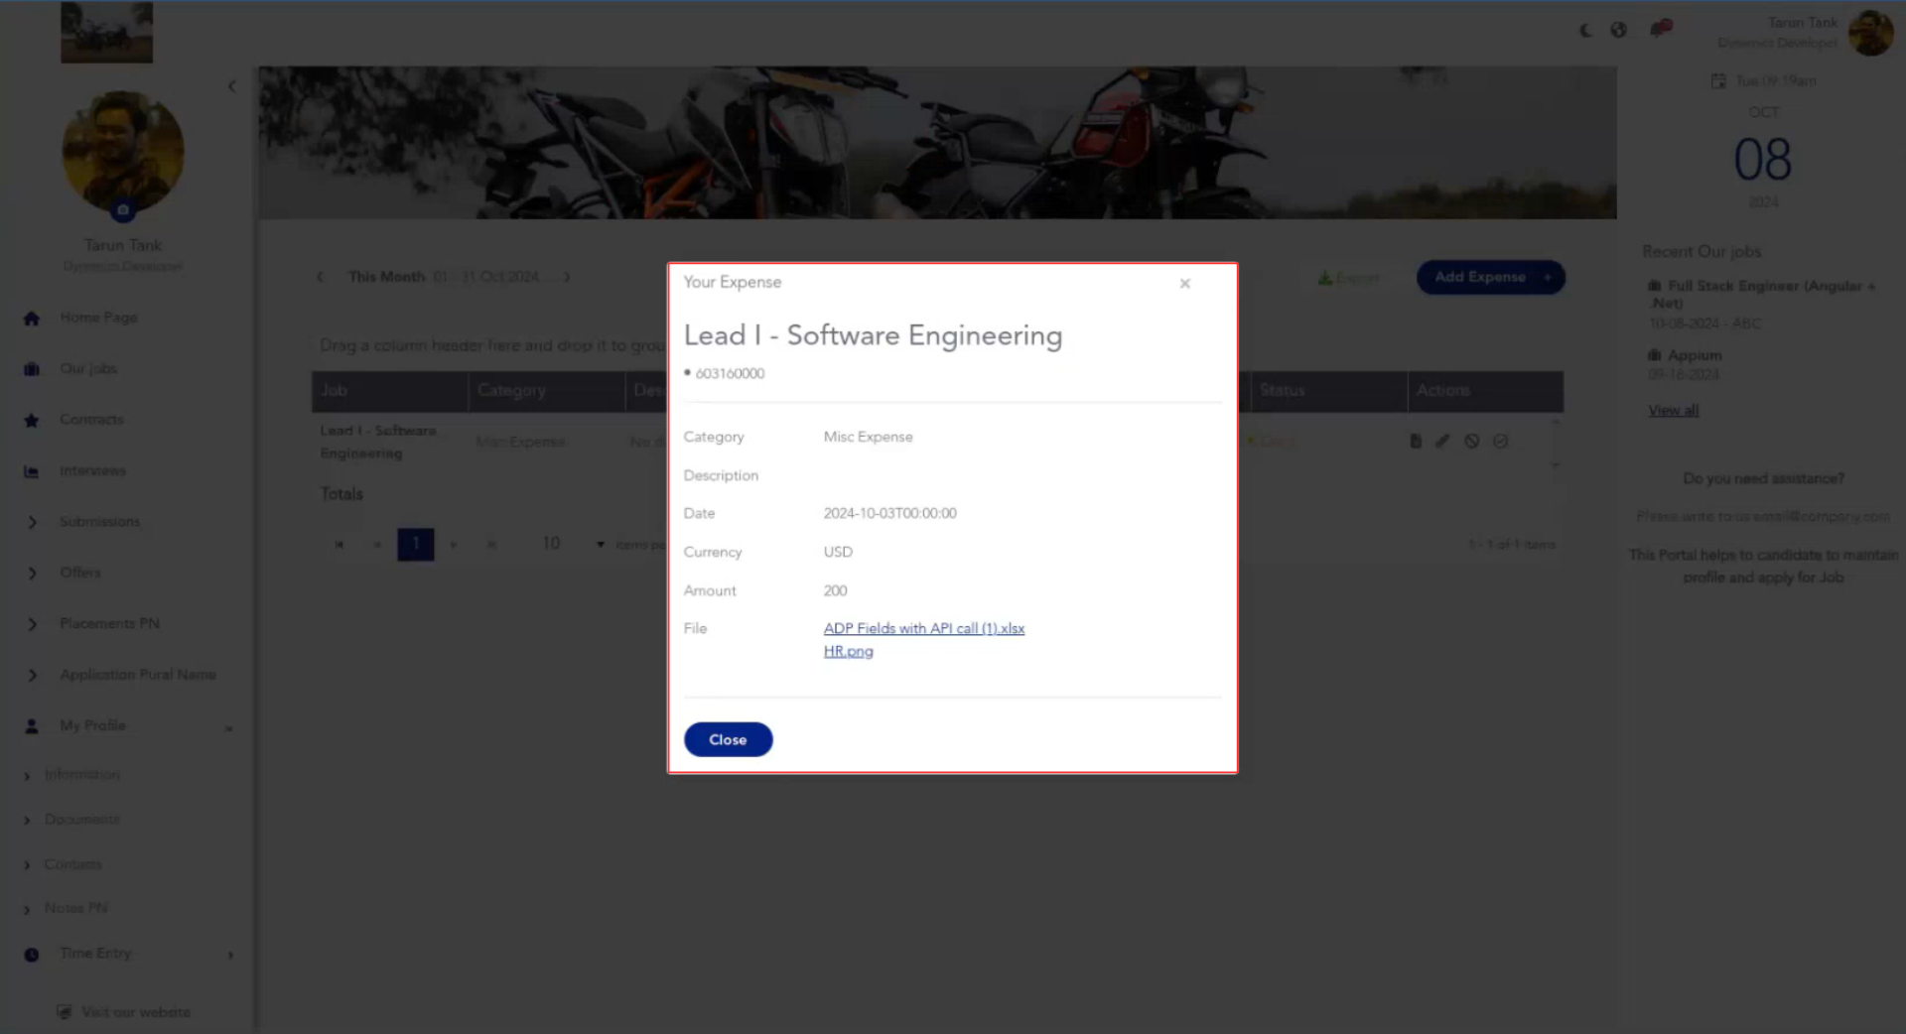This screenshot has width=1906, height=1034.
Task: Click the company logo image in the top-left corner
Action: point(106,32)
